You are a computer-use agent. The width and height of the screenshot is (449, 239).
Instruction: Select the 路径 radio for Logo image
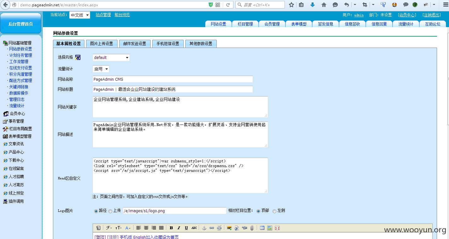(96, 211)
